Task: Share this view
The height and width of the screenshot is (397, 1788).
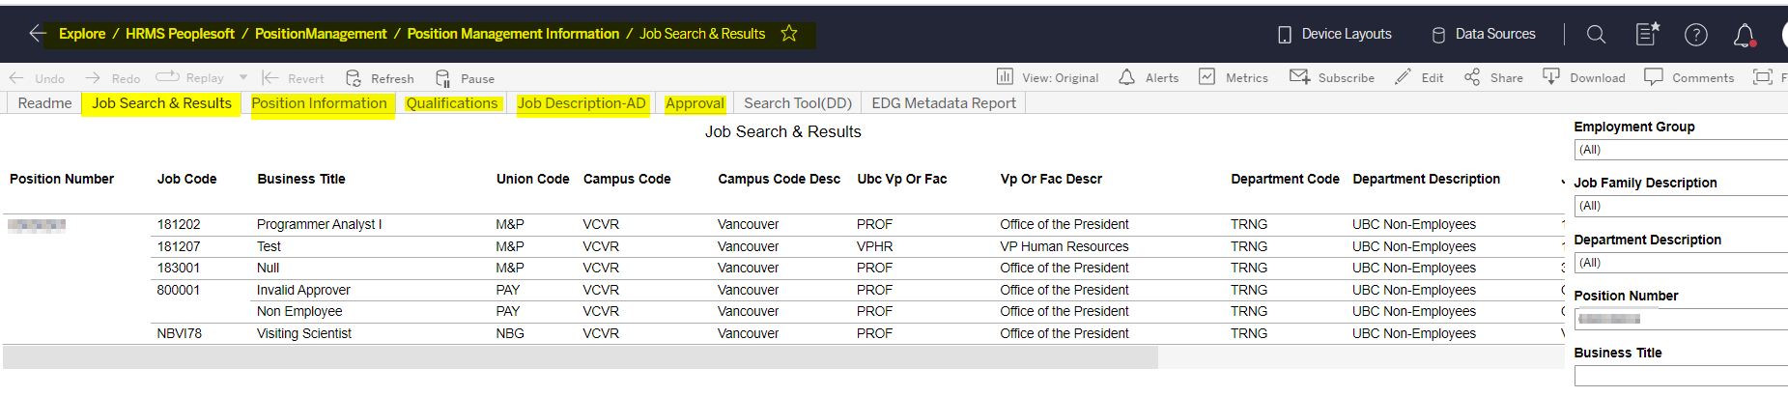Action: (x=1492, y=77)
